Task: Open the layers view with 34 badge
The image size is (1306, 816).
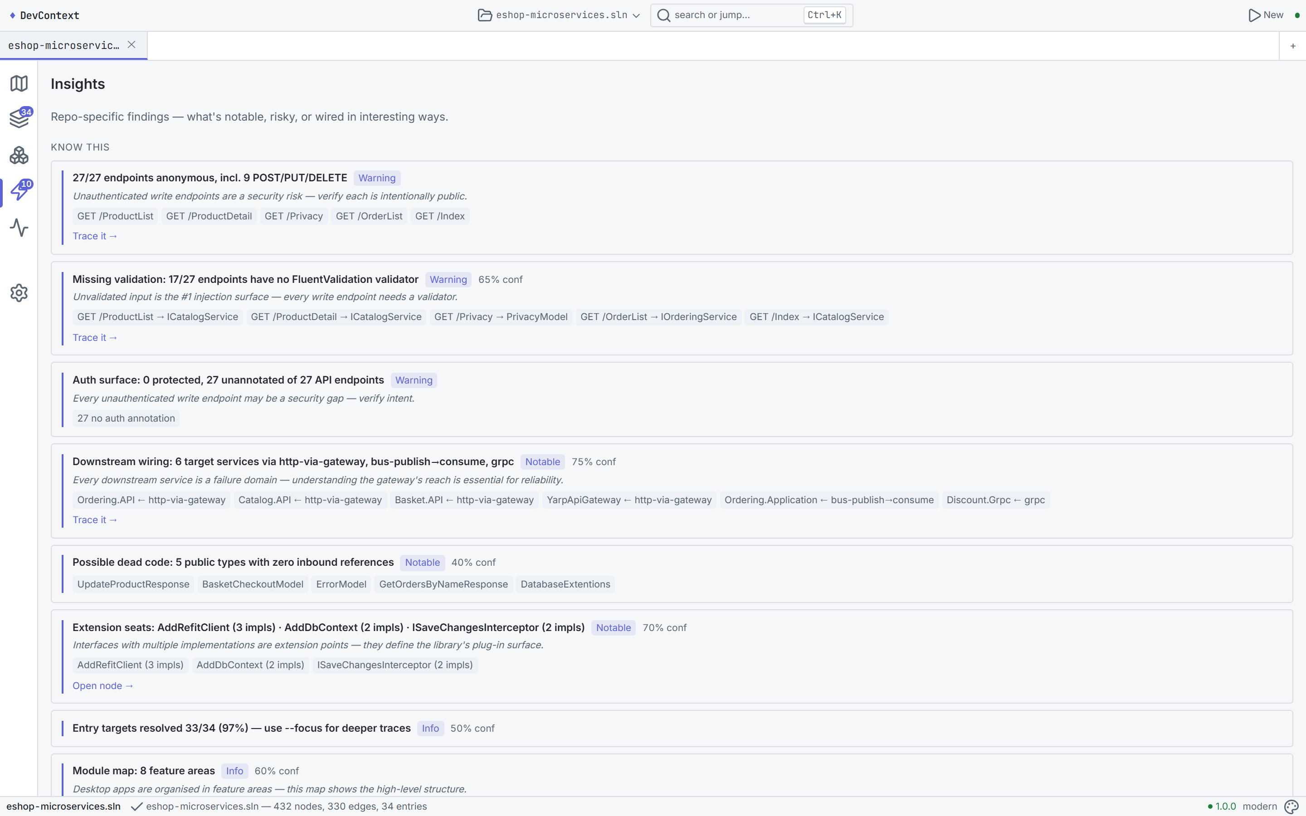Action: point(19,118)
